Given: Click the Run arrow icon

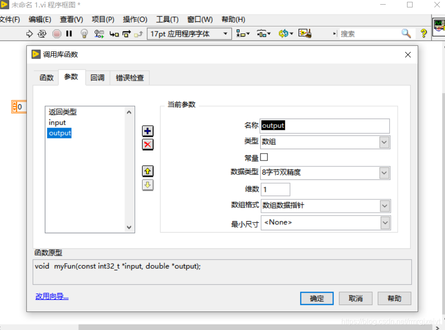Looking at the screenshot, I should click(x=29, y=34).
